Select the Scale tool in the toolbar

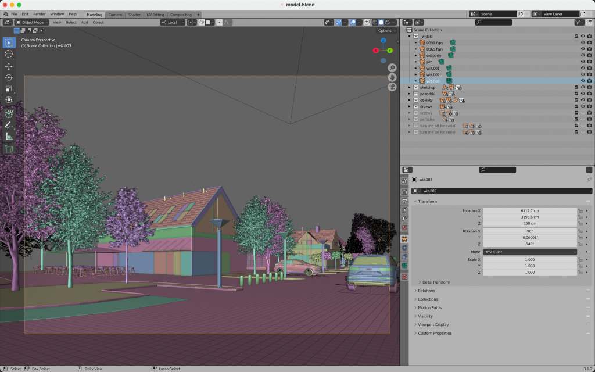pyautogui.click(x=9, y=89)
